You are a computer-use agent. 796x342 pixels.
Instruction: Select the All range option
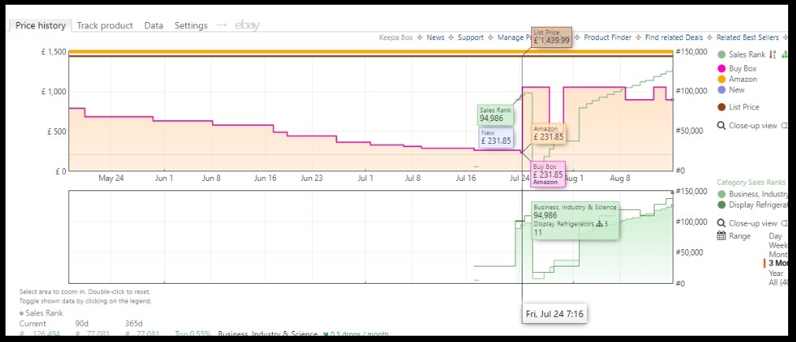778,282
